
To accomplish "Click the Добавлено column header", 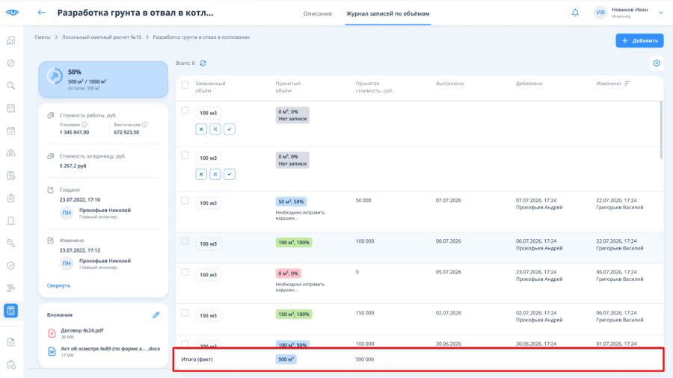I will 529,84.
